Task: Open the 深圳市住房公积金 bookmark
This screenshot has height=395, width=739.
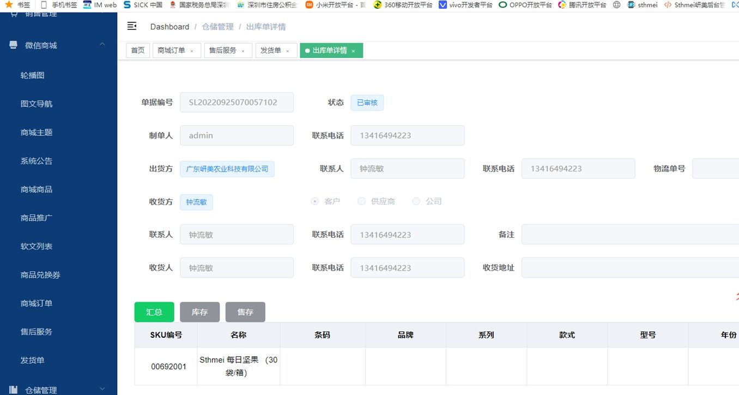Action: (267, 5)
